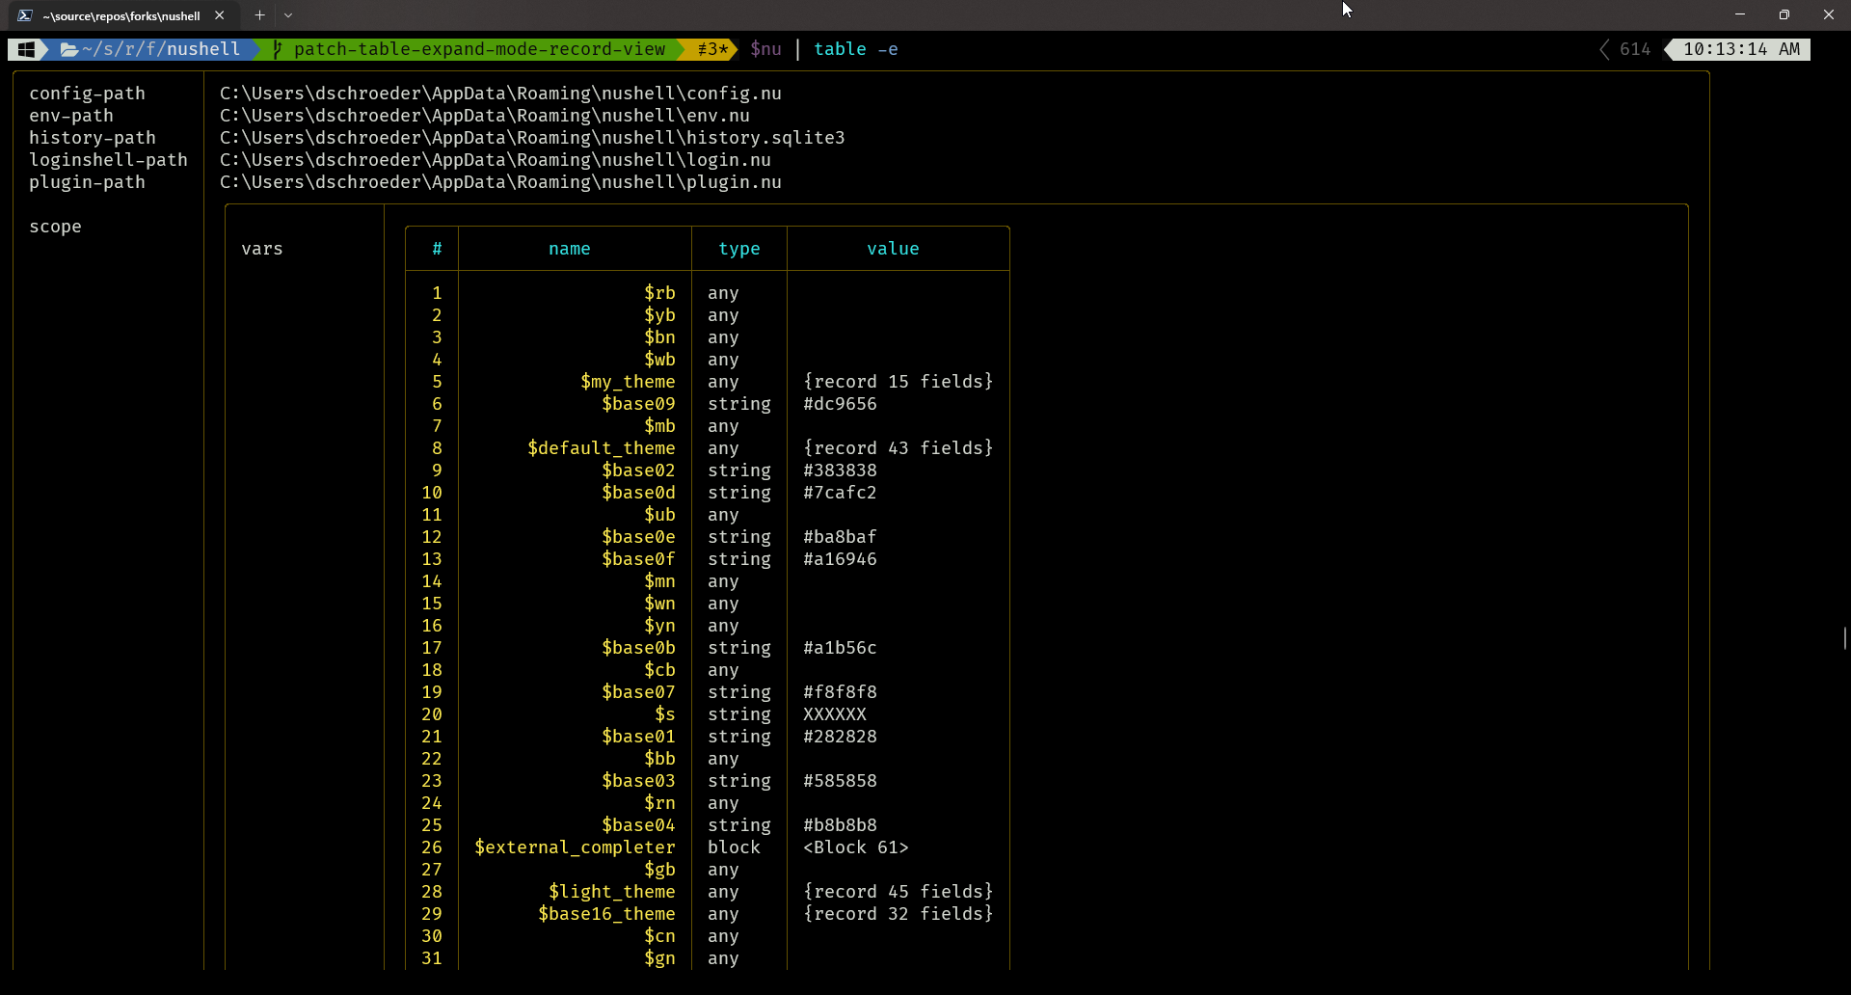The height and width of the screenshot is (995, 1851).
Task: Click the block type cell
Action: pyautogui.click(x=734, y=847)
